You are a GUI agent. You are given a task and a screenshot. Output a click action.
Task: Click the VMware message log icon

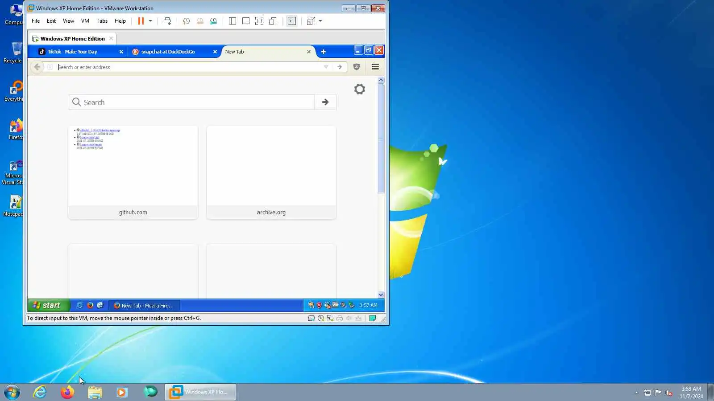click(x=373, y=318)
